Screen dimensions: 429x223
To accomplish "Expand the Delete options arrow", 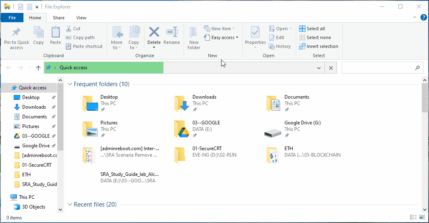I will tap(154, 47).
